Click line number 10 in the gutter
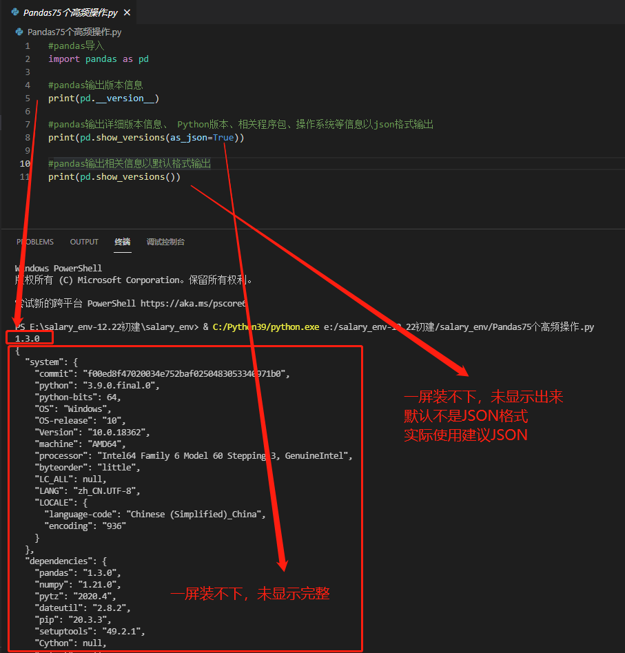625x653 pixels. [x=24, y=163]
